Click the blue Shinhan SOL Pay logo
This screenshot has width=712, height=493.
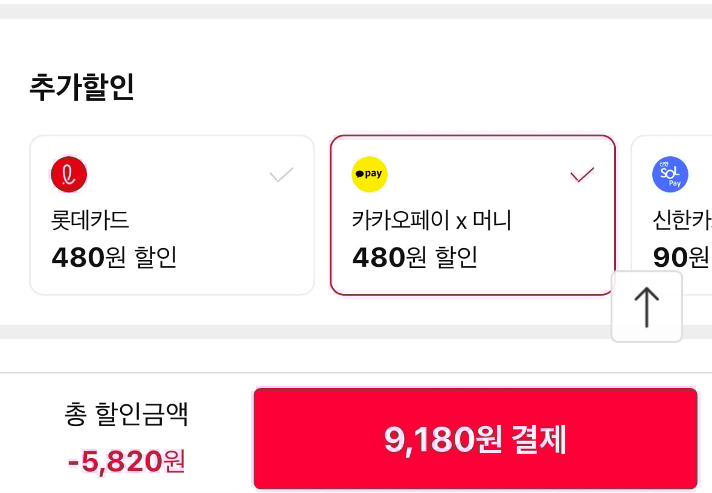click(670, 174)
